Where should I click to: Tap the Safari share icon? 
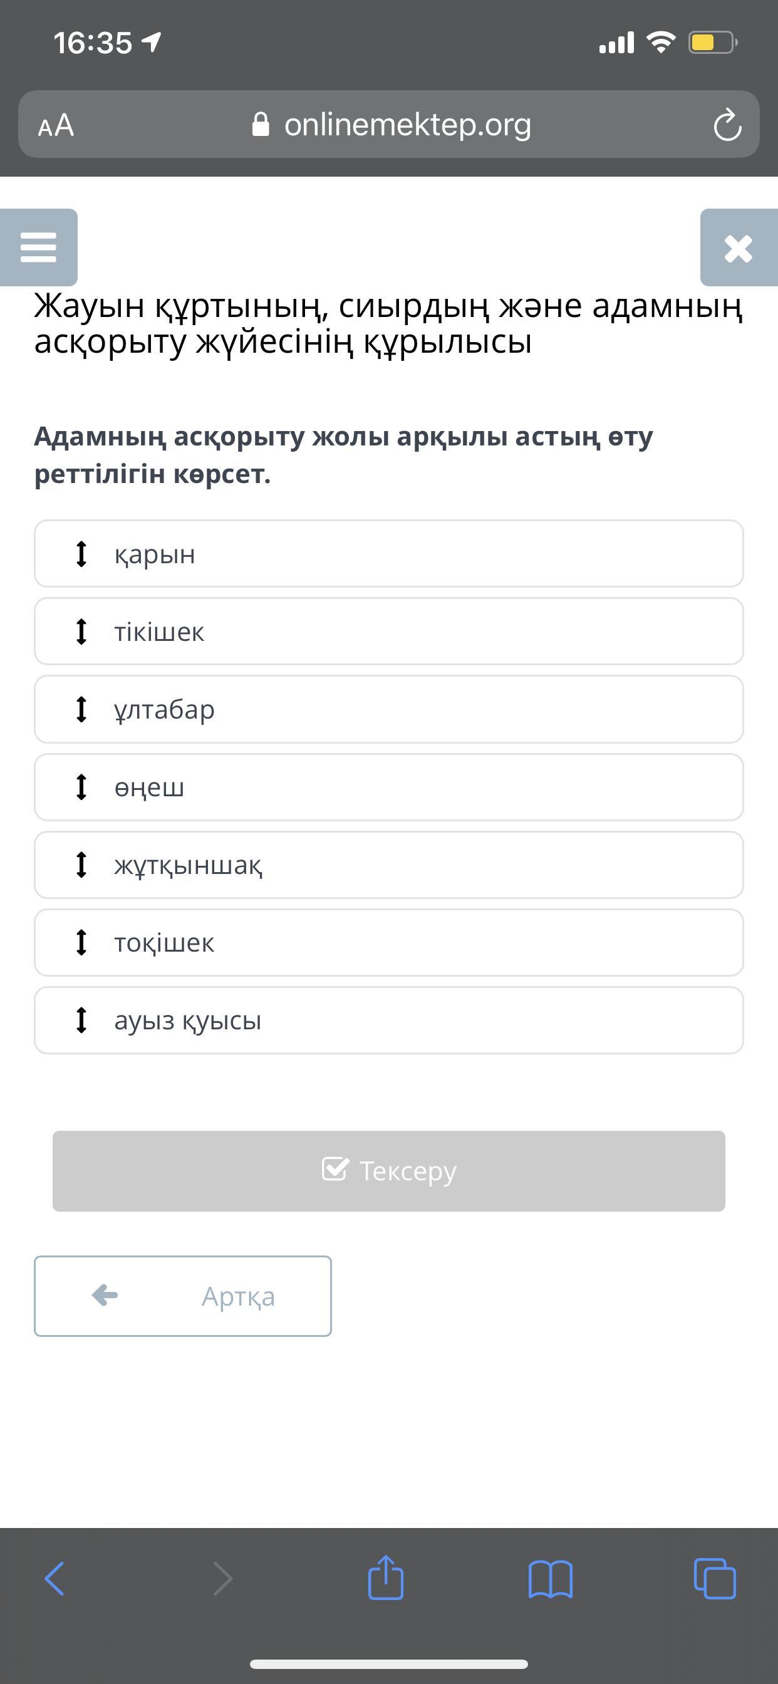(386, 1578)
